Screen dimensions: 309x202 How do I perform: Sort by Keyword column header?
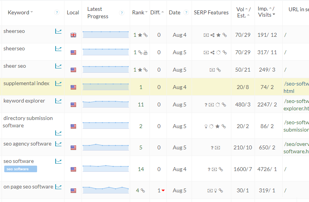[x=20, y=12]
